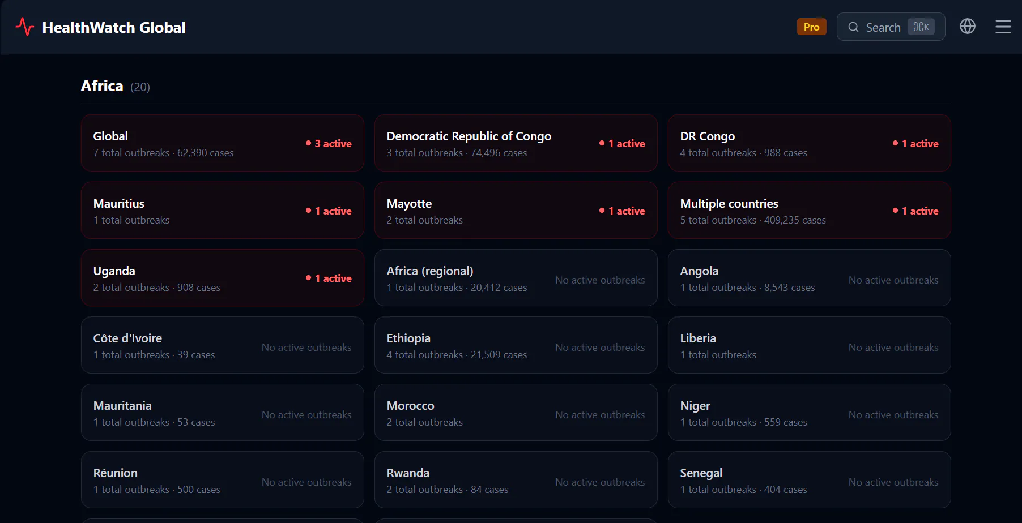Click 'No active outbreaks' on Angola
This screenshot has height=523, width=1022.
893,280
